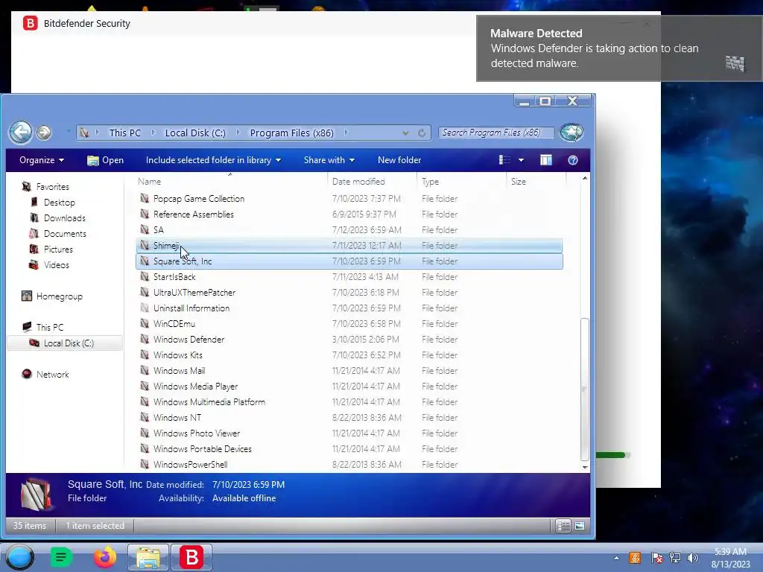Click the file list vertical scrollbar thumb
This screenshot has height=572, width=763.
(x=584, y=389)
